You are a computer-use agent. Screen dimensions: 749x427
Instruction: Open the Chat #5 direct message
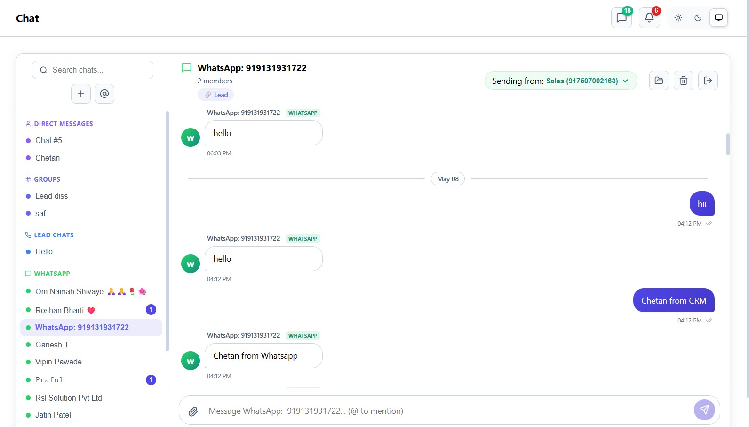tap(91, 140)
